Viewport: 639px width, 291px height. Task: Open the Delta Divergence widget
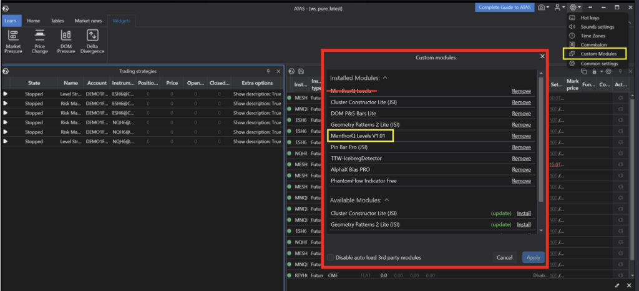92,42
